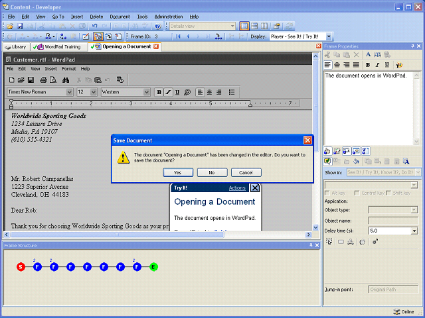
Task: Open the Actions link in Try It bubble
Action: tap(237, 188)
